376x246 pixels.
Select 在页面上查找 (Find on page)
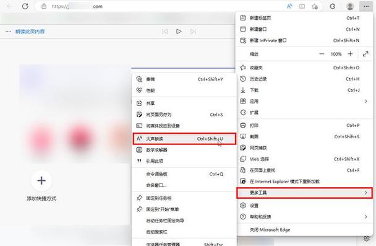[x=304, y=170]
